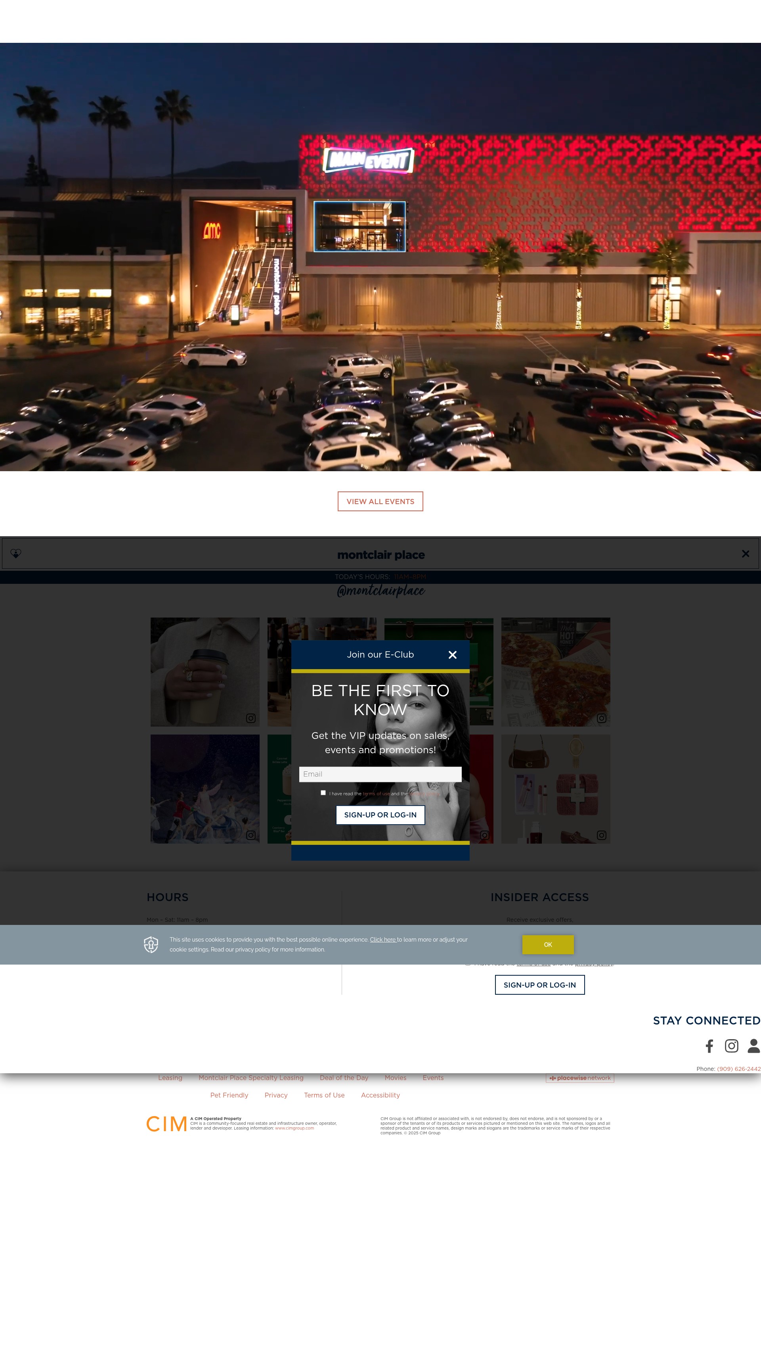The image size is (761, 1362).
Task: Open the handbag and gifts Instagram photo
Action: click(x=556, y=789)
